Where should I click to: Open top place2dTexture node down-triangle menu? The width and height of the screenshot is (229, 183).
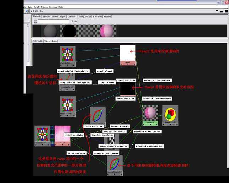click(67, 65)
